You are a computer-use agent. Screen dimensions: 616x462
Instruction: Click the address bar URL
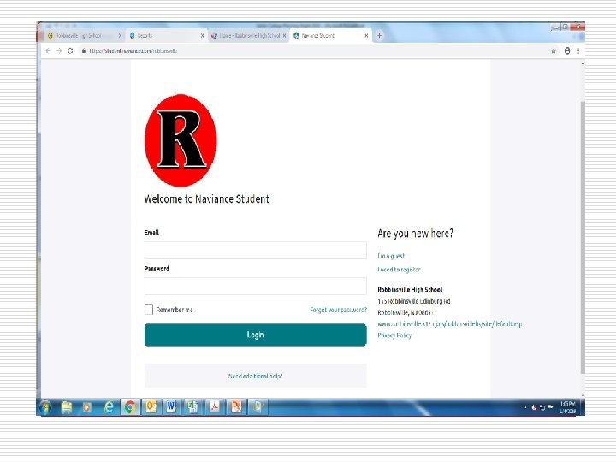[133, 50]
